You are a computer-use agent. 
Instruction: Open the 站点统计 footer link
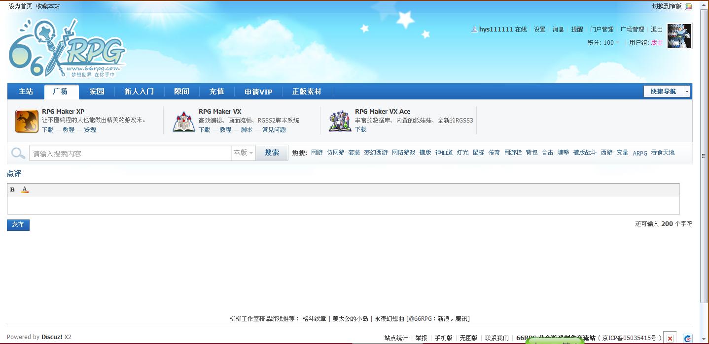[x=396, y=338]
